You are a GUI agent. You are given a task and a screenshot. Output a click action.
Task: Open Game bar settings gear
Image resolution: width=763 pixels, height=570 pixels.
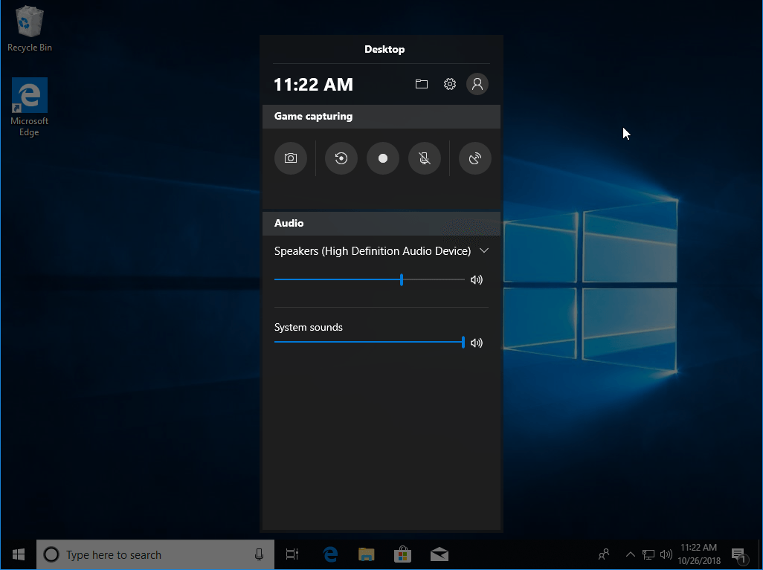click(450, 84)
